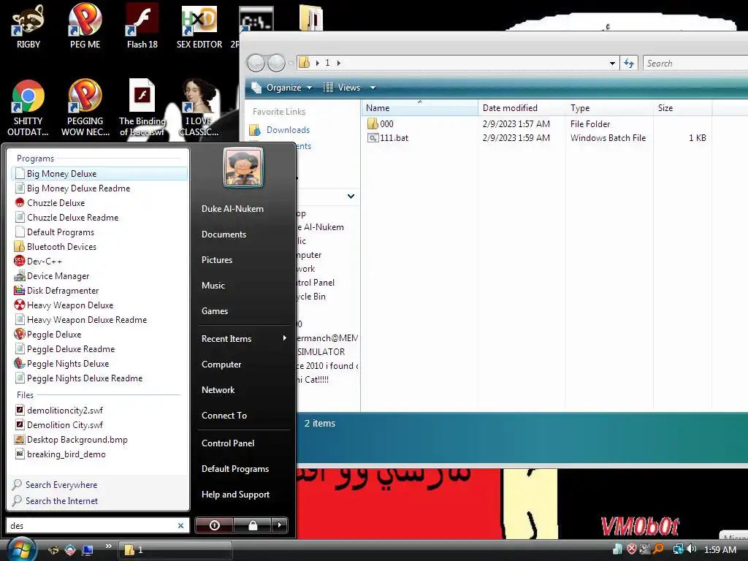Image resolution: width=748 pixels, height=561 pixels.
Task: Click the 1:59 AM taskbar clock
Action: [720, 549]
